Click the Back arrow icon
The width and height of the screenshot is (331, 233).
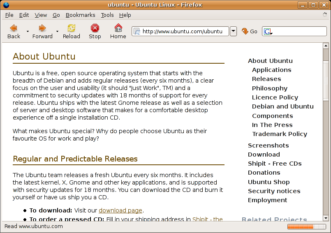point(14,28)
